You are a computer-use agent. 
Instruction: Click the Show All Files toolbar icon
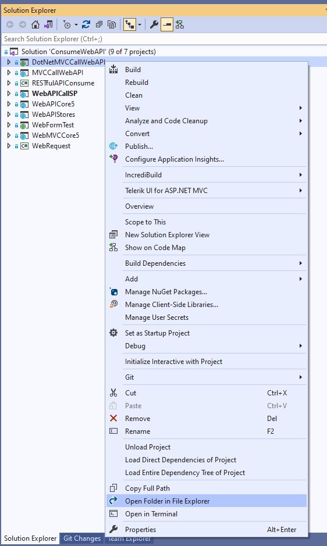click(112, 24)
